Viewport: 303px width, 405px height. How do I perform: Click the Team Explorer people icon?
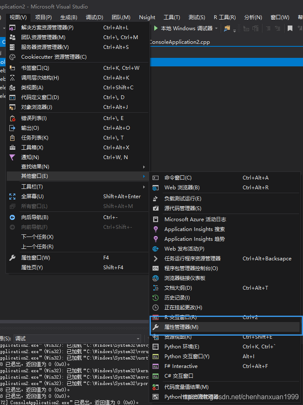(12, 37)
